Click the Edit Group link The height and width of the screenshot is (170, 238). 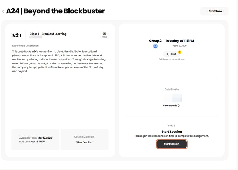click(164, 59)
